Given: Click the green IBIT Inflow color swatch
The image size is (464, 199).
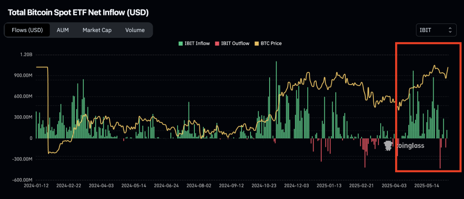Looking at the screenshot, I should pyautogui.click(x=180, y=43).
